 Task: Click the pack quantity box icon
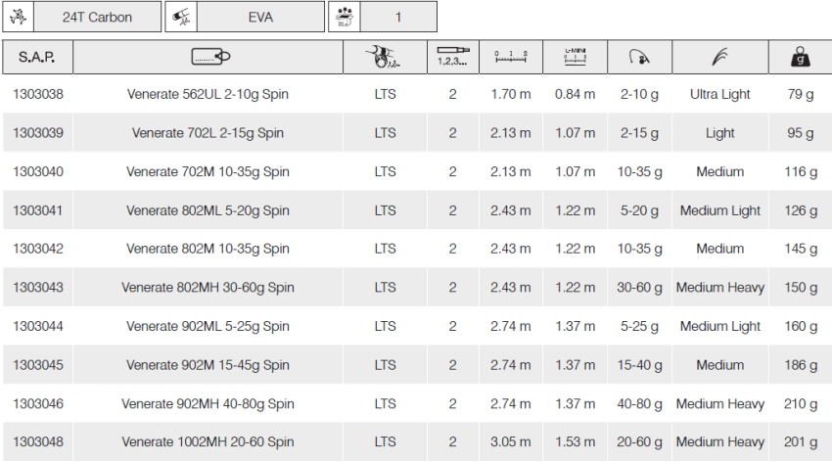(x=343, y=17)
